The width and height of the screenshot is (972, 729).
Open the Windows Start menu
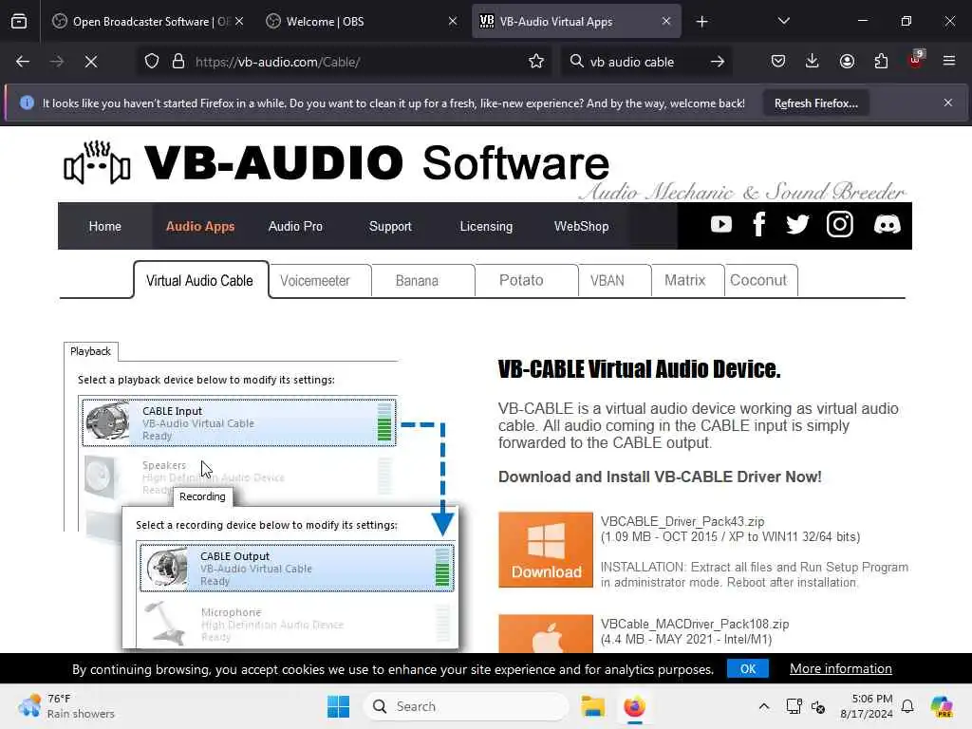click(339, 706)
